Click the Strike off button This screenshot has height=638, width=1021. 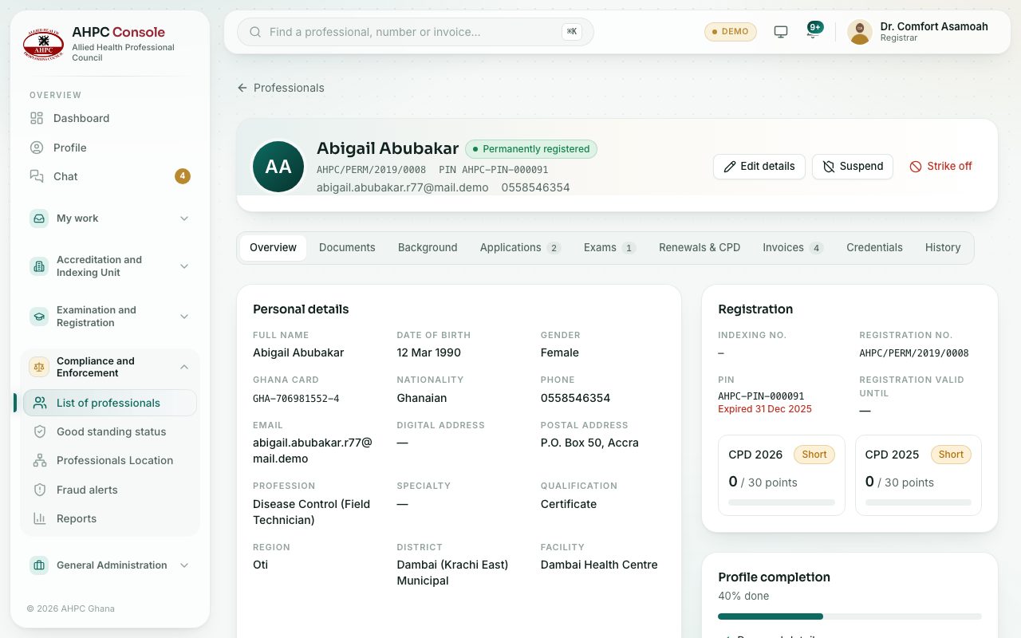941,166
